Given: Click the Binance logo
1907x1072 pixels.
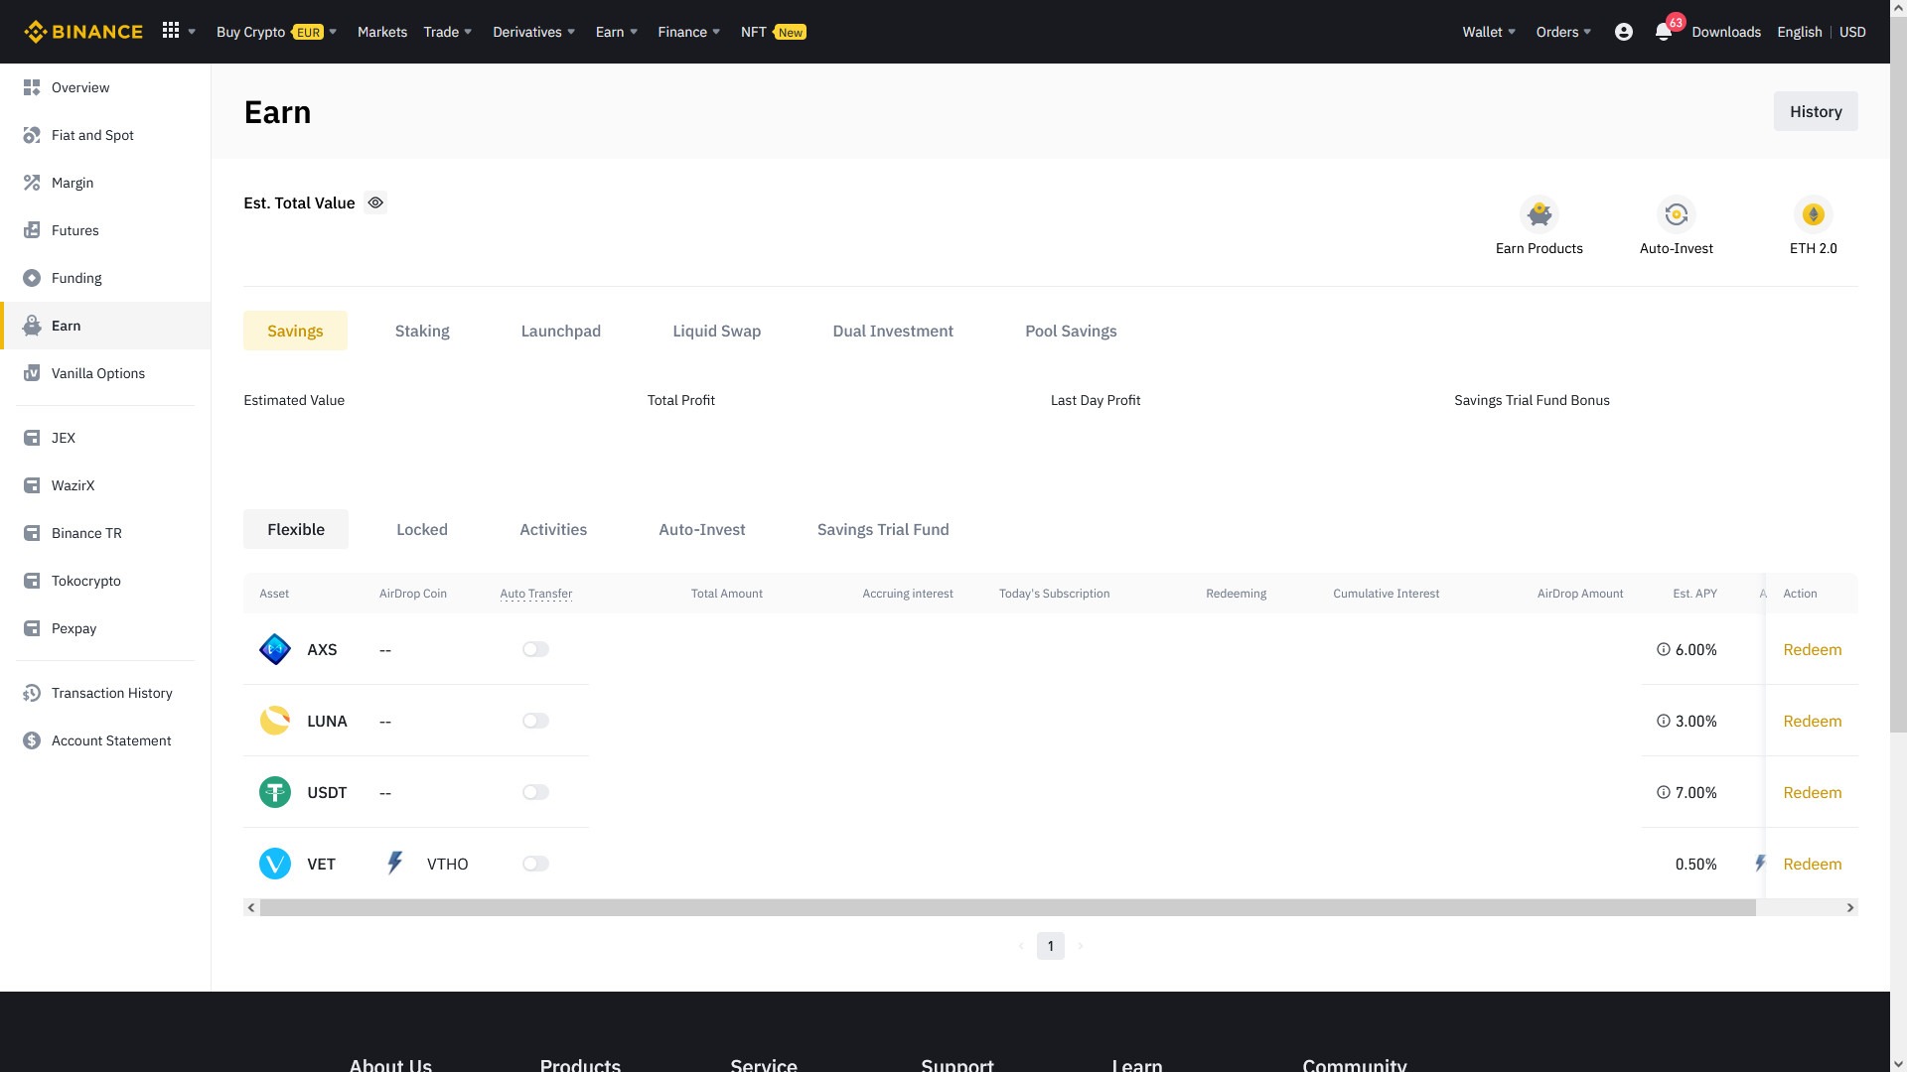Looking at the screenshot, I should click(83, 32).
